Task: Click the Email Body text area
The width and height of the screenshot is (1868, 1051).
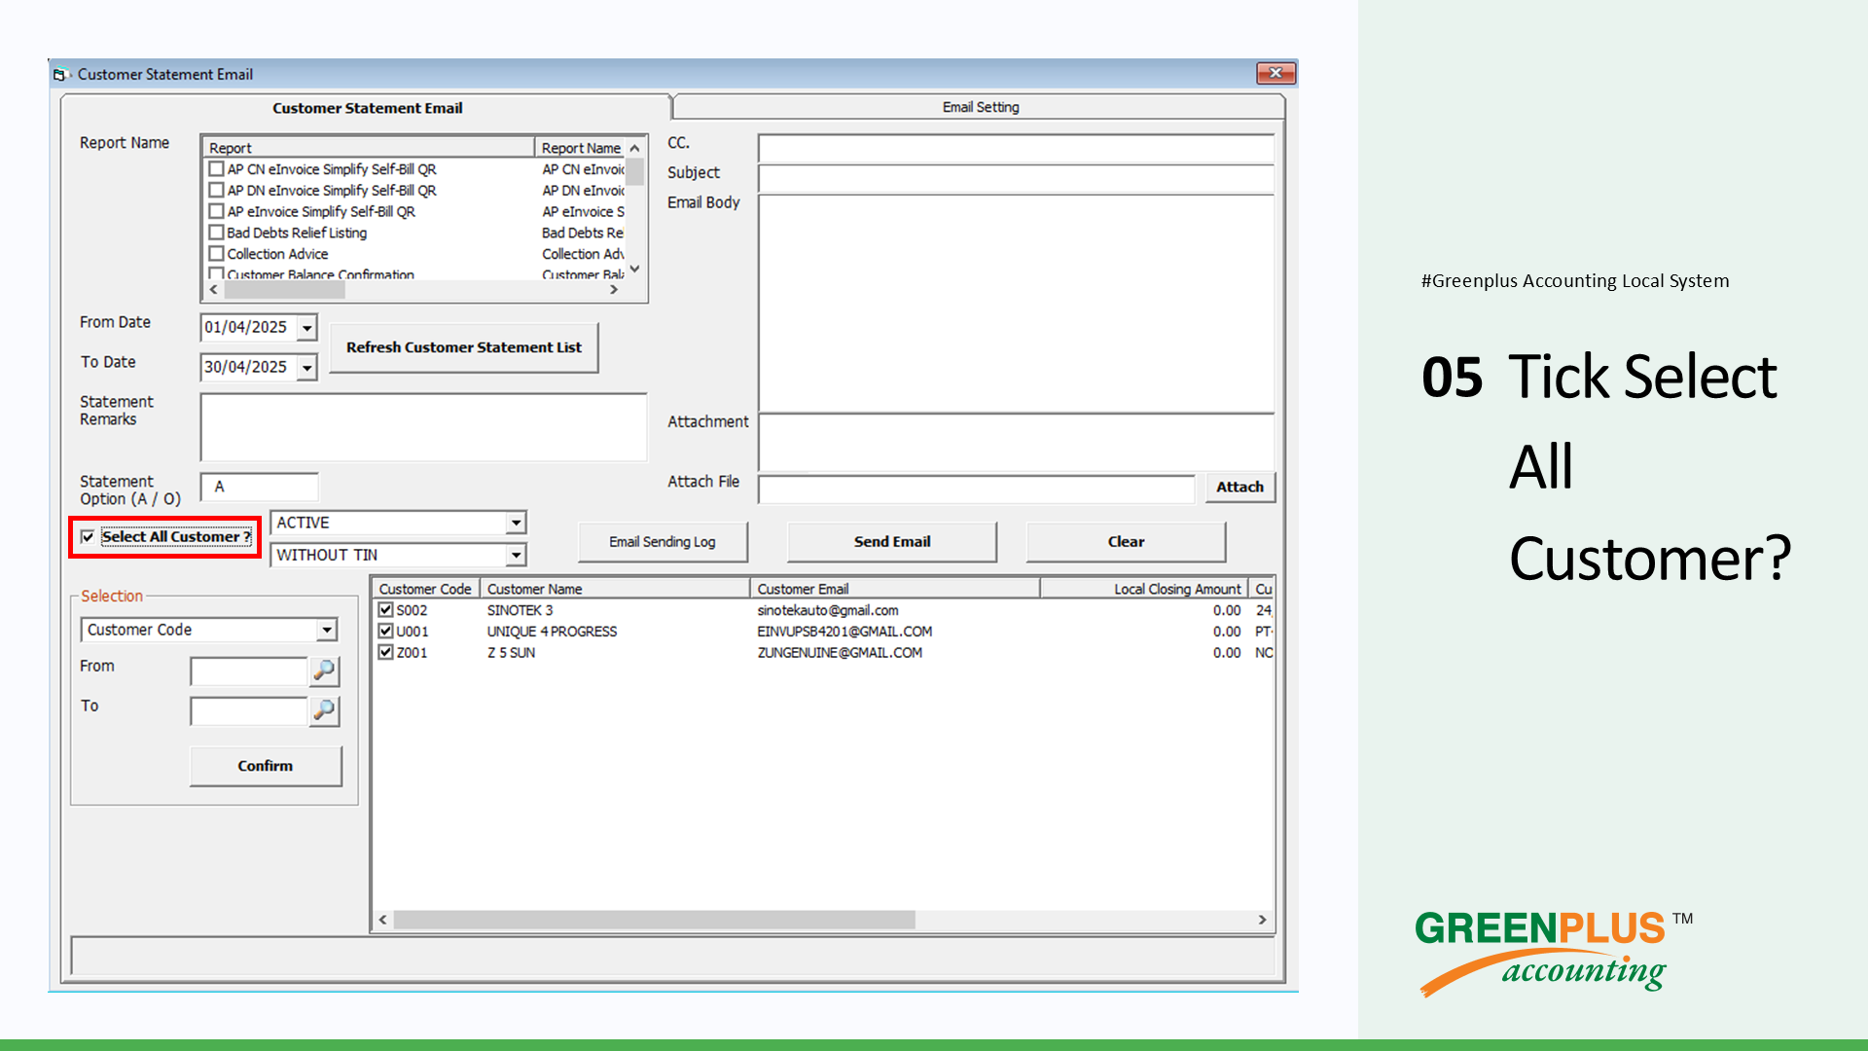Action: click(1016, 304)
